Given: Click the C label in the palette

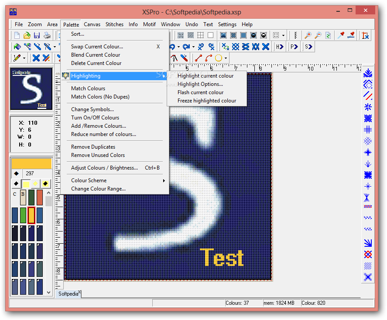Looking at the screenshot, I should point(14,194).
